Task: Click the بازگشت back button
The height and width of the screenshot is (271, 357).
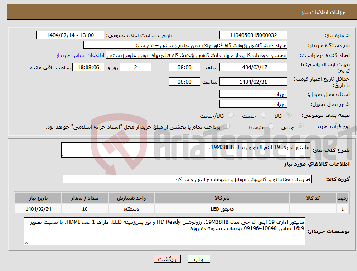Action: 167,259
